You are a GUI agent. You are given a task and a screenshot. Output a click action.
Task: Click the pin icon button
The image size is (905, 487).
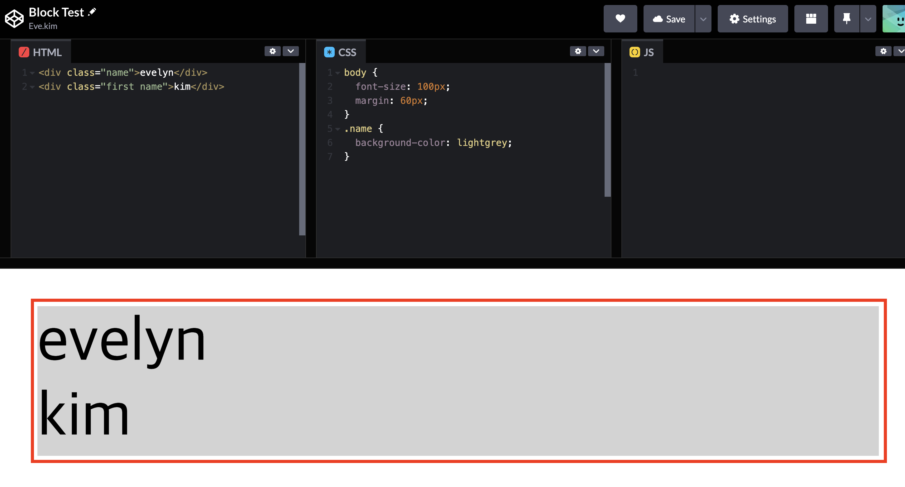point(846,19)
